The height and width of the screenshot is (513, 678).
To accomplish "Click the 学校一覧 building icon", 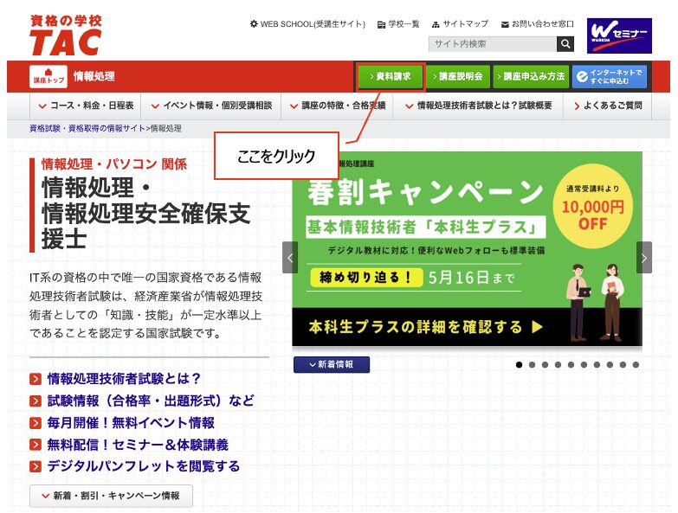I will 381,24.
